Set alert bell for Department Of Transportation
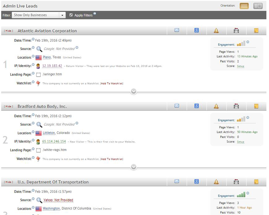The width and height of the screenshot is (269, 215). click(x=216, y=182)
